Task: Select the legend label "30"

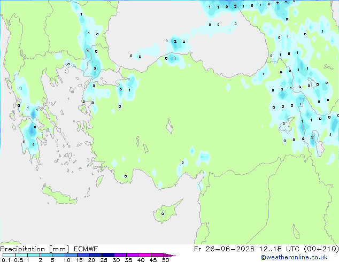Action: 116,260
